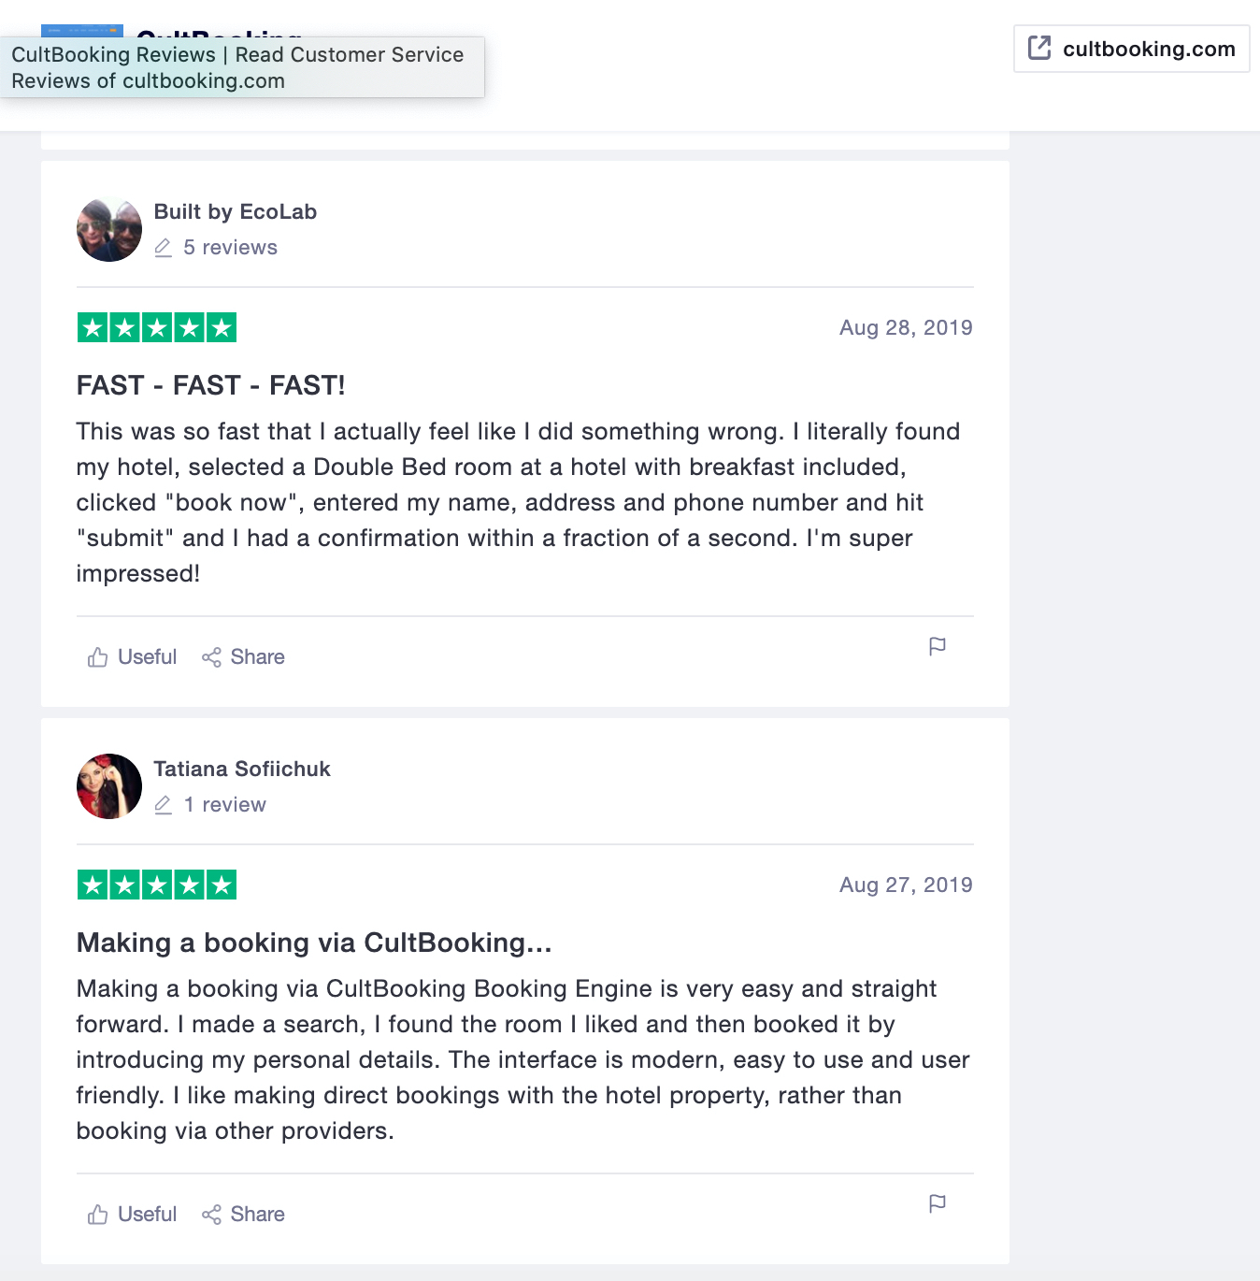Open Built by EcoLab's profile avatar
Screen dimensions: 1260x1281
[x=108, y=229]
